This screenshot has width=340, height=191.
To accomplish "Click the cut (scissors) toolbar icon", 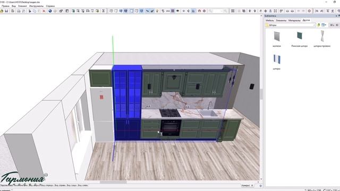I will tap(30, 11).
